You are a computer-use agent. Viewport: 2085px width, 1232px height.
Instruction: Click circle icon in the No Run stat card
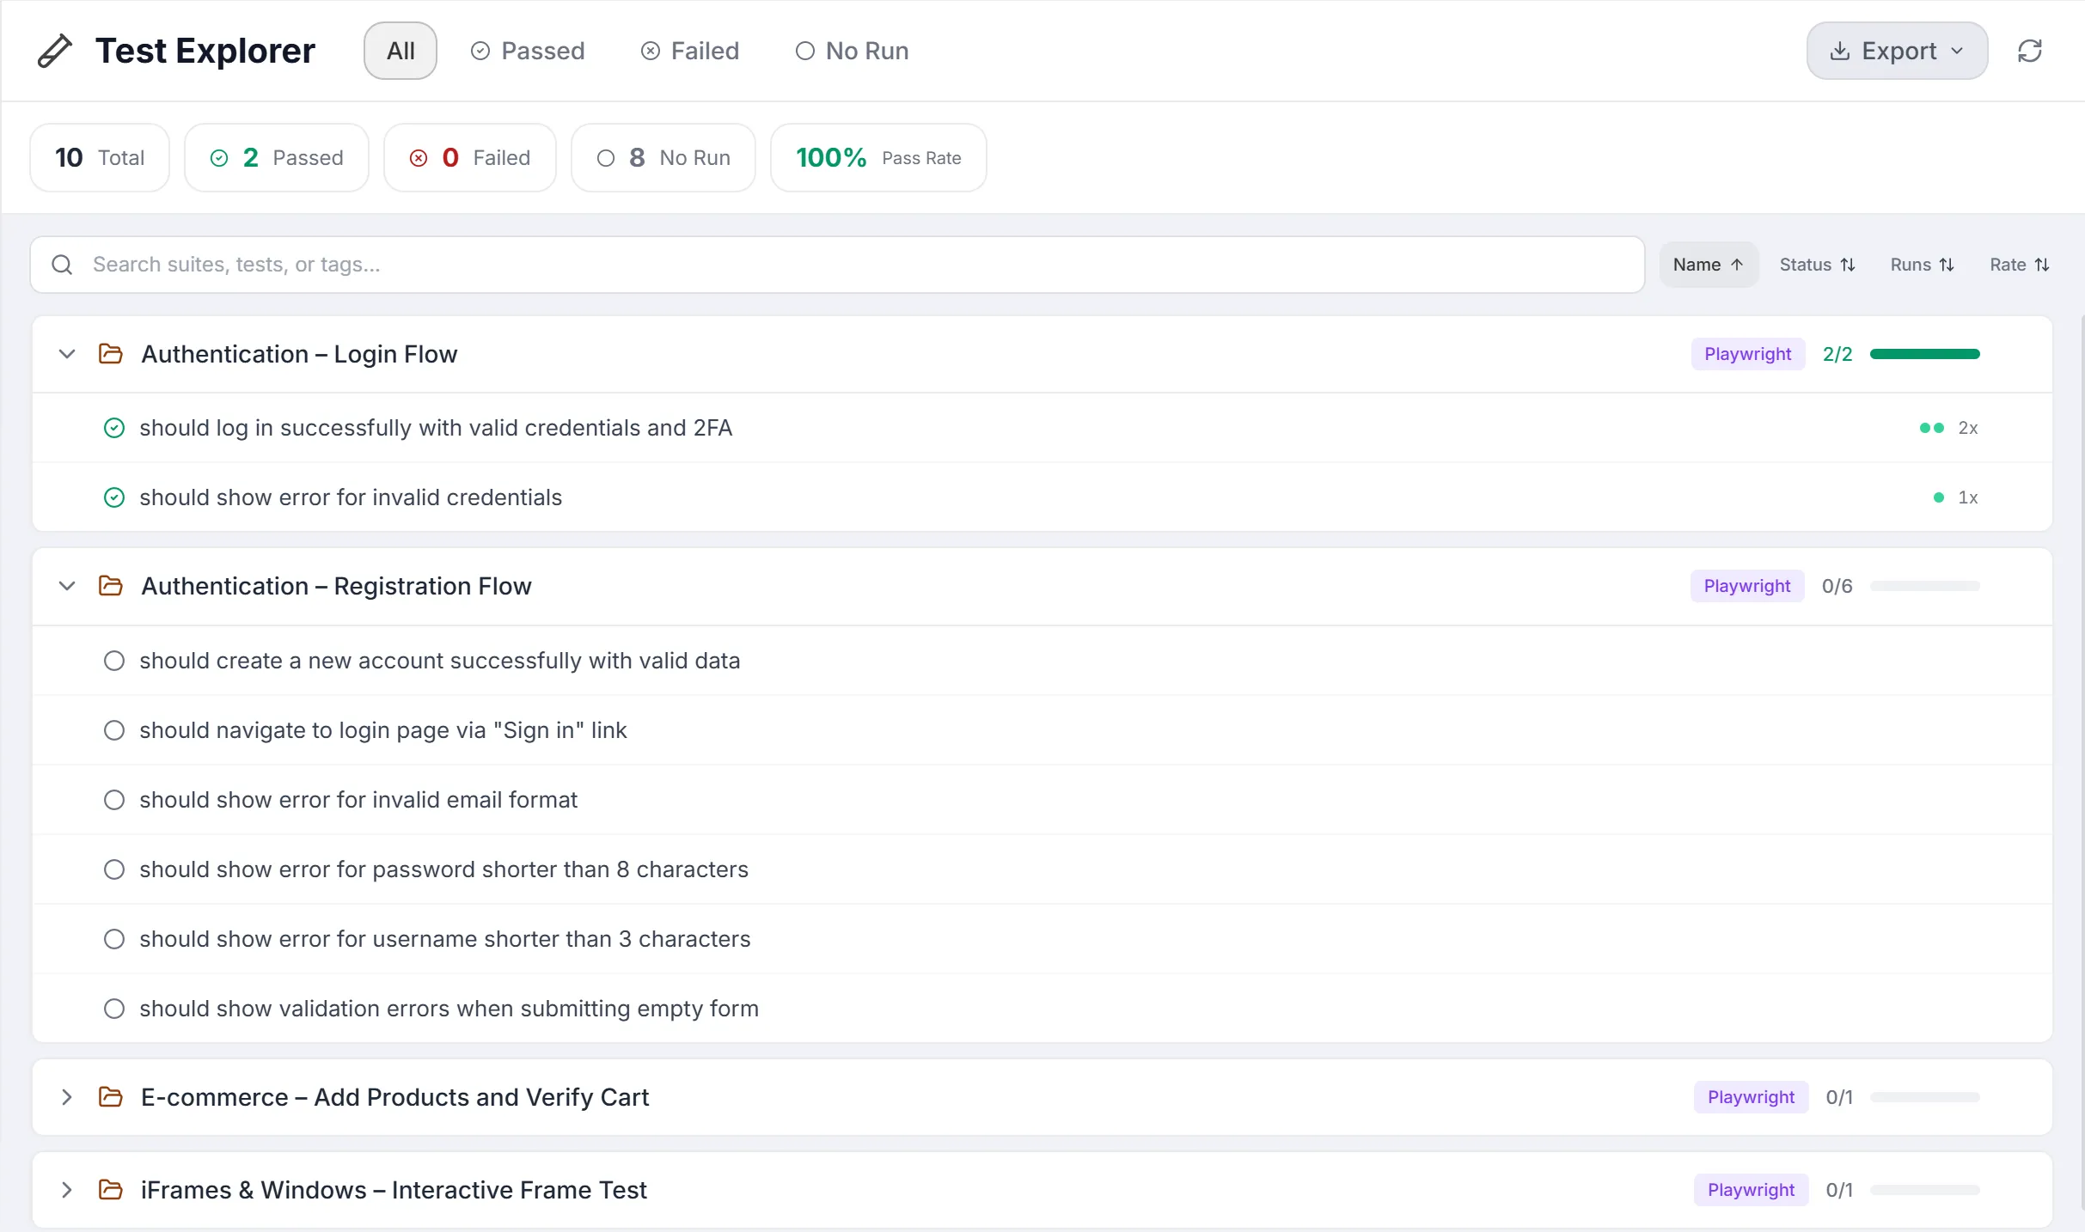[606, 158]
